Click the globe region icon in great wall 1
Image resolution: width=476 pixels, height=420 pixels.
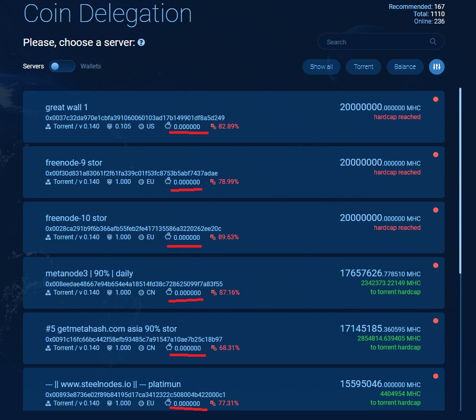[141, 126]
